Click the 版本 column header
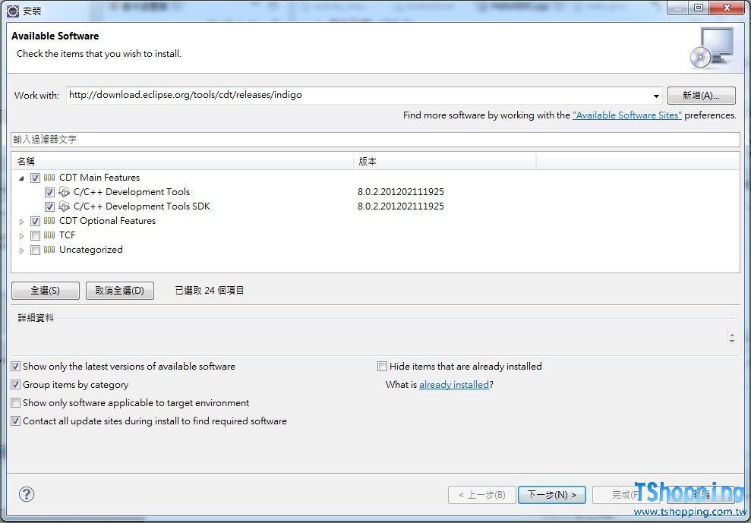This screenshot has height=523, width=751. click(x=444, y=162)
